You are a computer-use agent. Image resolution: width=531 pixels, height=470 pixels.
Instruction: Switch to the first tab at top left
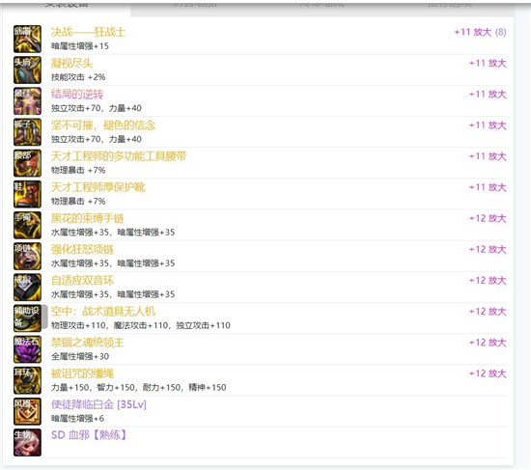tap(67, 5)
